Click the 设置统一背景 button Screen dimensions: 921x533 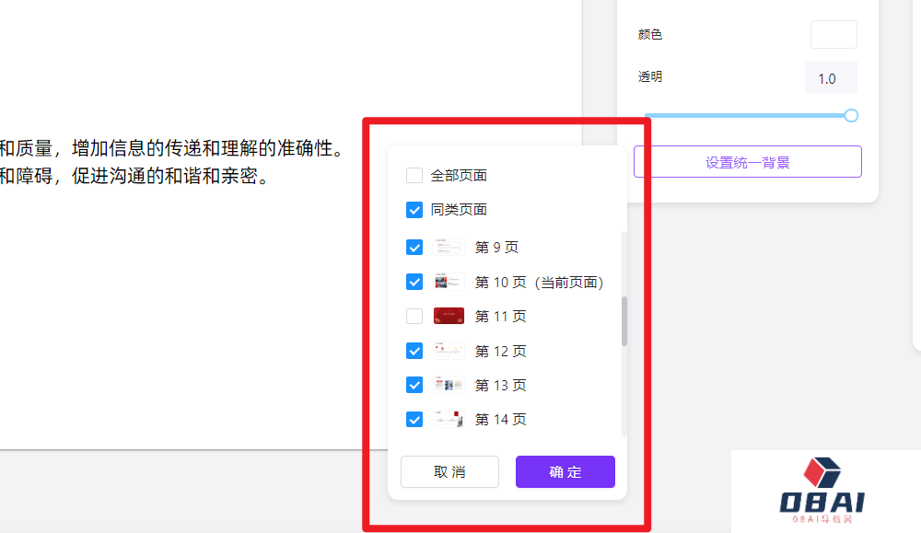tap(748, 161)
